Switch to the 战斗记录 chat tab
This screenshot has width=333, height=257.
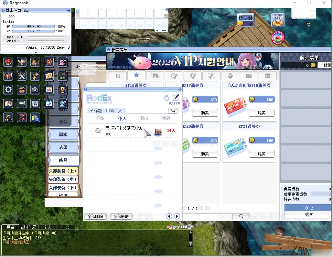click(29, 227)
